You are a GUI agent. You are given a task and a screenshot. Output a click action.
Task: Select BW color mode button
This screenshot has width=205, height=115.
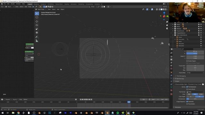coord(189,94)
